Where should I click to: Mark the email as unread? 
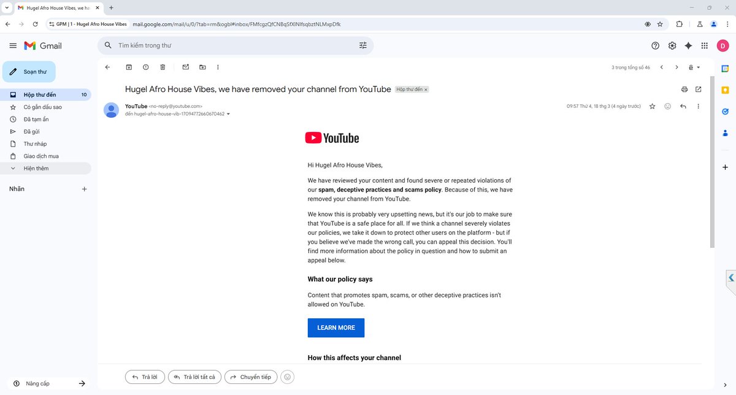coord(186,67)
